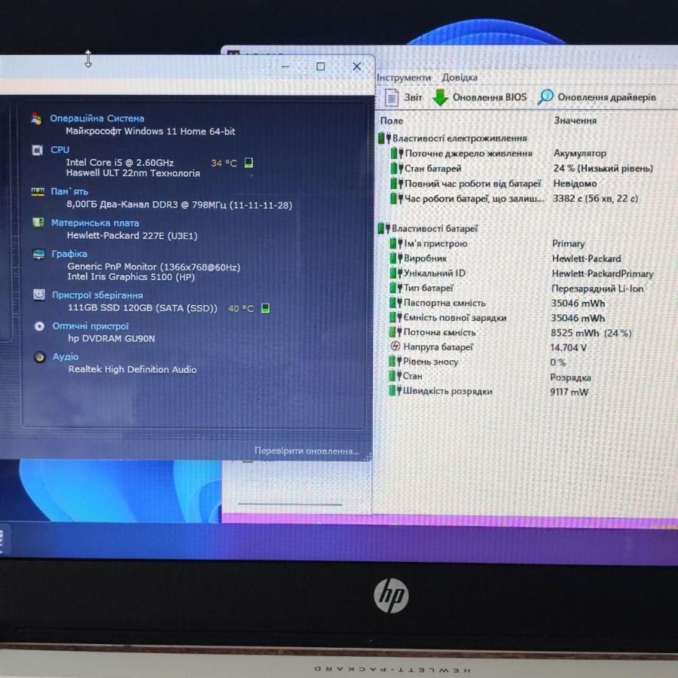This screenshot has height=678, width=678.
Task: Click battery icon of Властивості батареї group
Action: tap(384, 228)
